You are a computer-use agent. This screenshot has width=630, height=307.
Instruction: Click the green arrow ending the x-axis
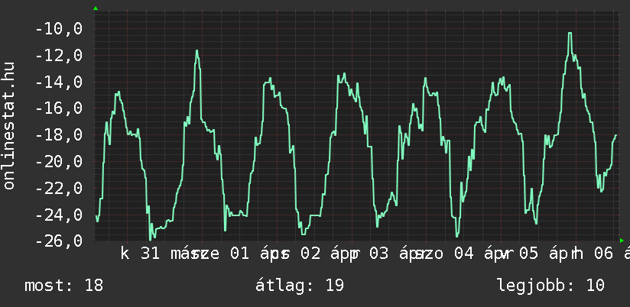[x=622, y=241]
